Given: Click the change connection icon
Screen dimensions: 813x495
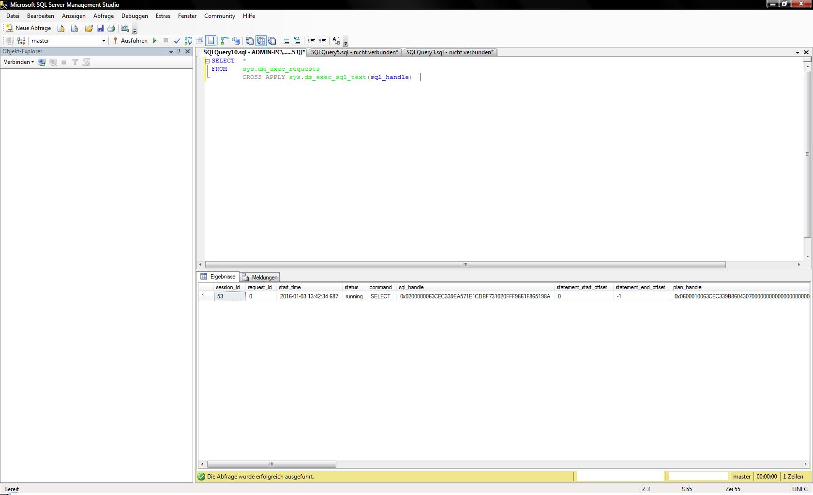Looking at the screenshot, I should pyautogui.click(x=21, y=41).
